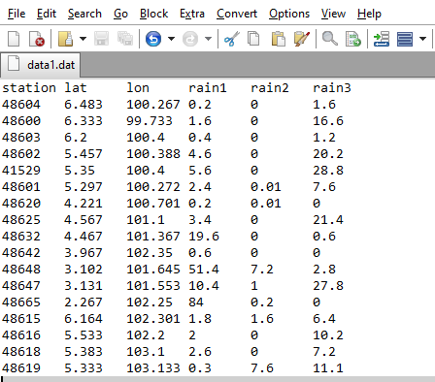
Task: Select the data1.dat tab
Action: point(41,65)
